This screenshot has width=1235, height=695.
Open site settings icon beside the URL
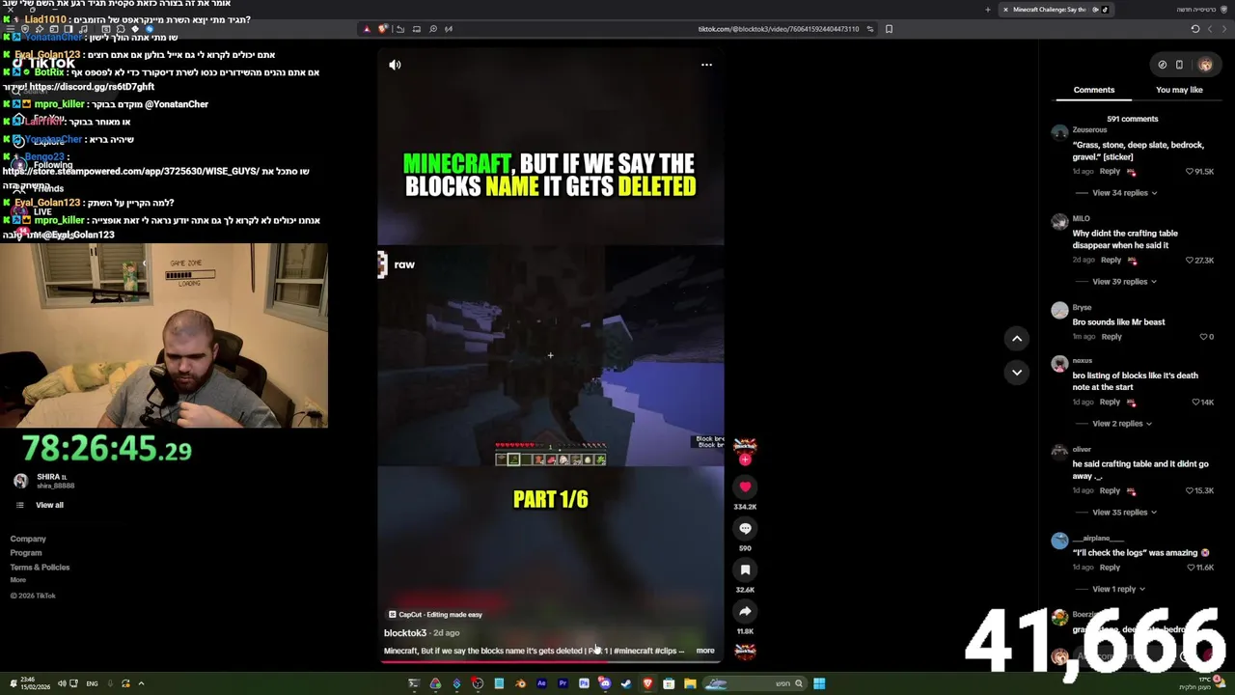(870, 29)
